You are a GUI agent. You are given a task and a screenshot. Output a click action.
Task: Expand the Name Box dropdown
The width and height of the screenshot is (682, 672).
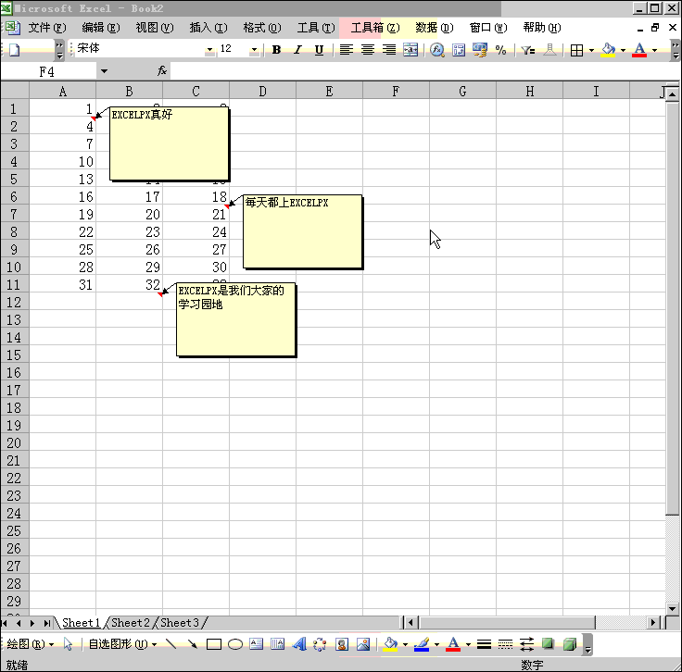point(104,70)
